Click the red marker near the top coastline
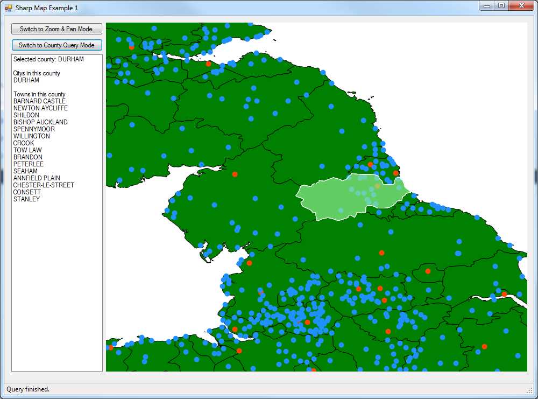The image size is (538, 399). click(208, 64)
